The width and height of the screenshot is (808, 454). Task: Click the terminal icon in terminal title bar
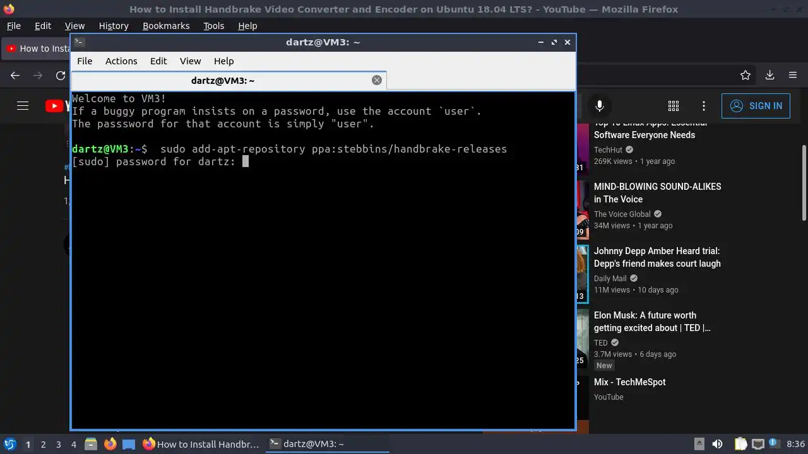tap(79, 42)
